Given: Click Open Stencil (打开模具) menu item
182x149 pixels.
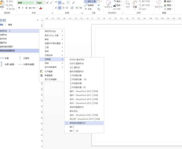Looking at the screenshot, I should pyautogui.click(x=52, y=71).
